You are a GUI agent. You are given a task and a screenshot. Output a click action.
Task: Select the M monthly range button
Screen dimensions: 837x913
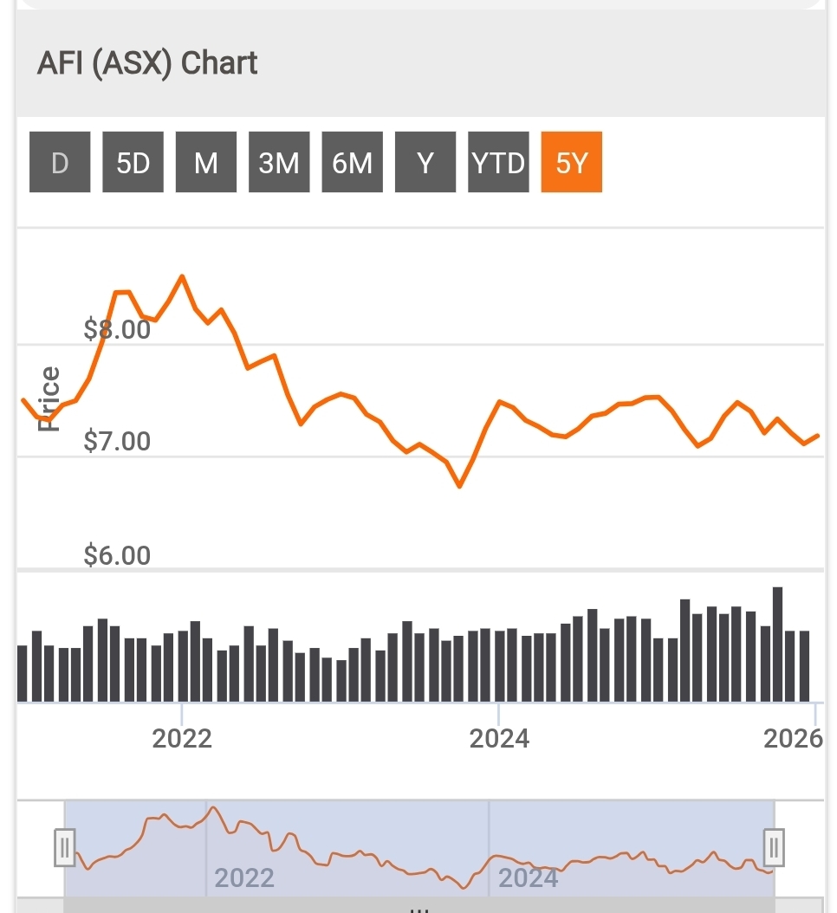[206, 162]
